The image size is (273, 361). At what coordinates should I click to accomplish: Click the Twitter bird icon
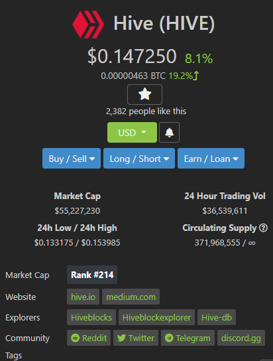click(121, 338)
